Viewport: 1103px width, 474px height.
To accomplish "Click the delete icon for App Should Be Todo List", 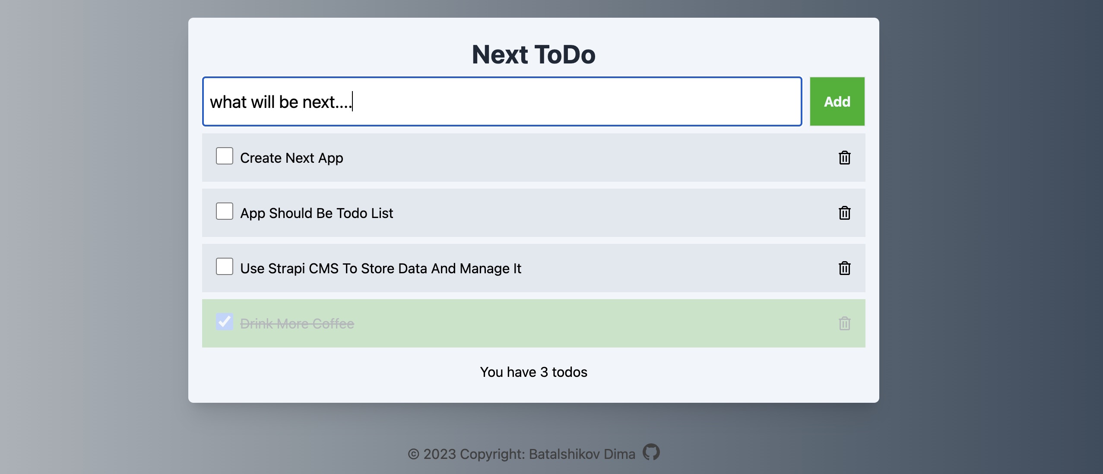I will 844,212.
